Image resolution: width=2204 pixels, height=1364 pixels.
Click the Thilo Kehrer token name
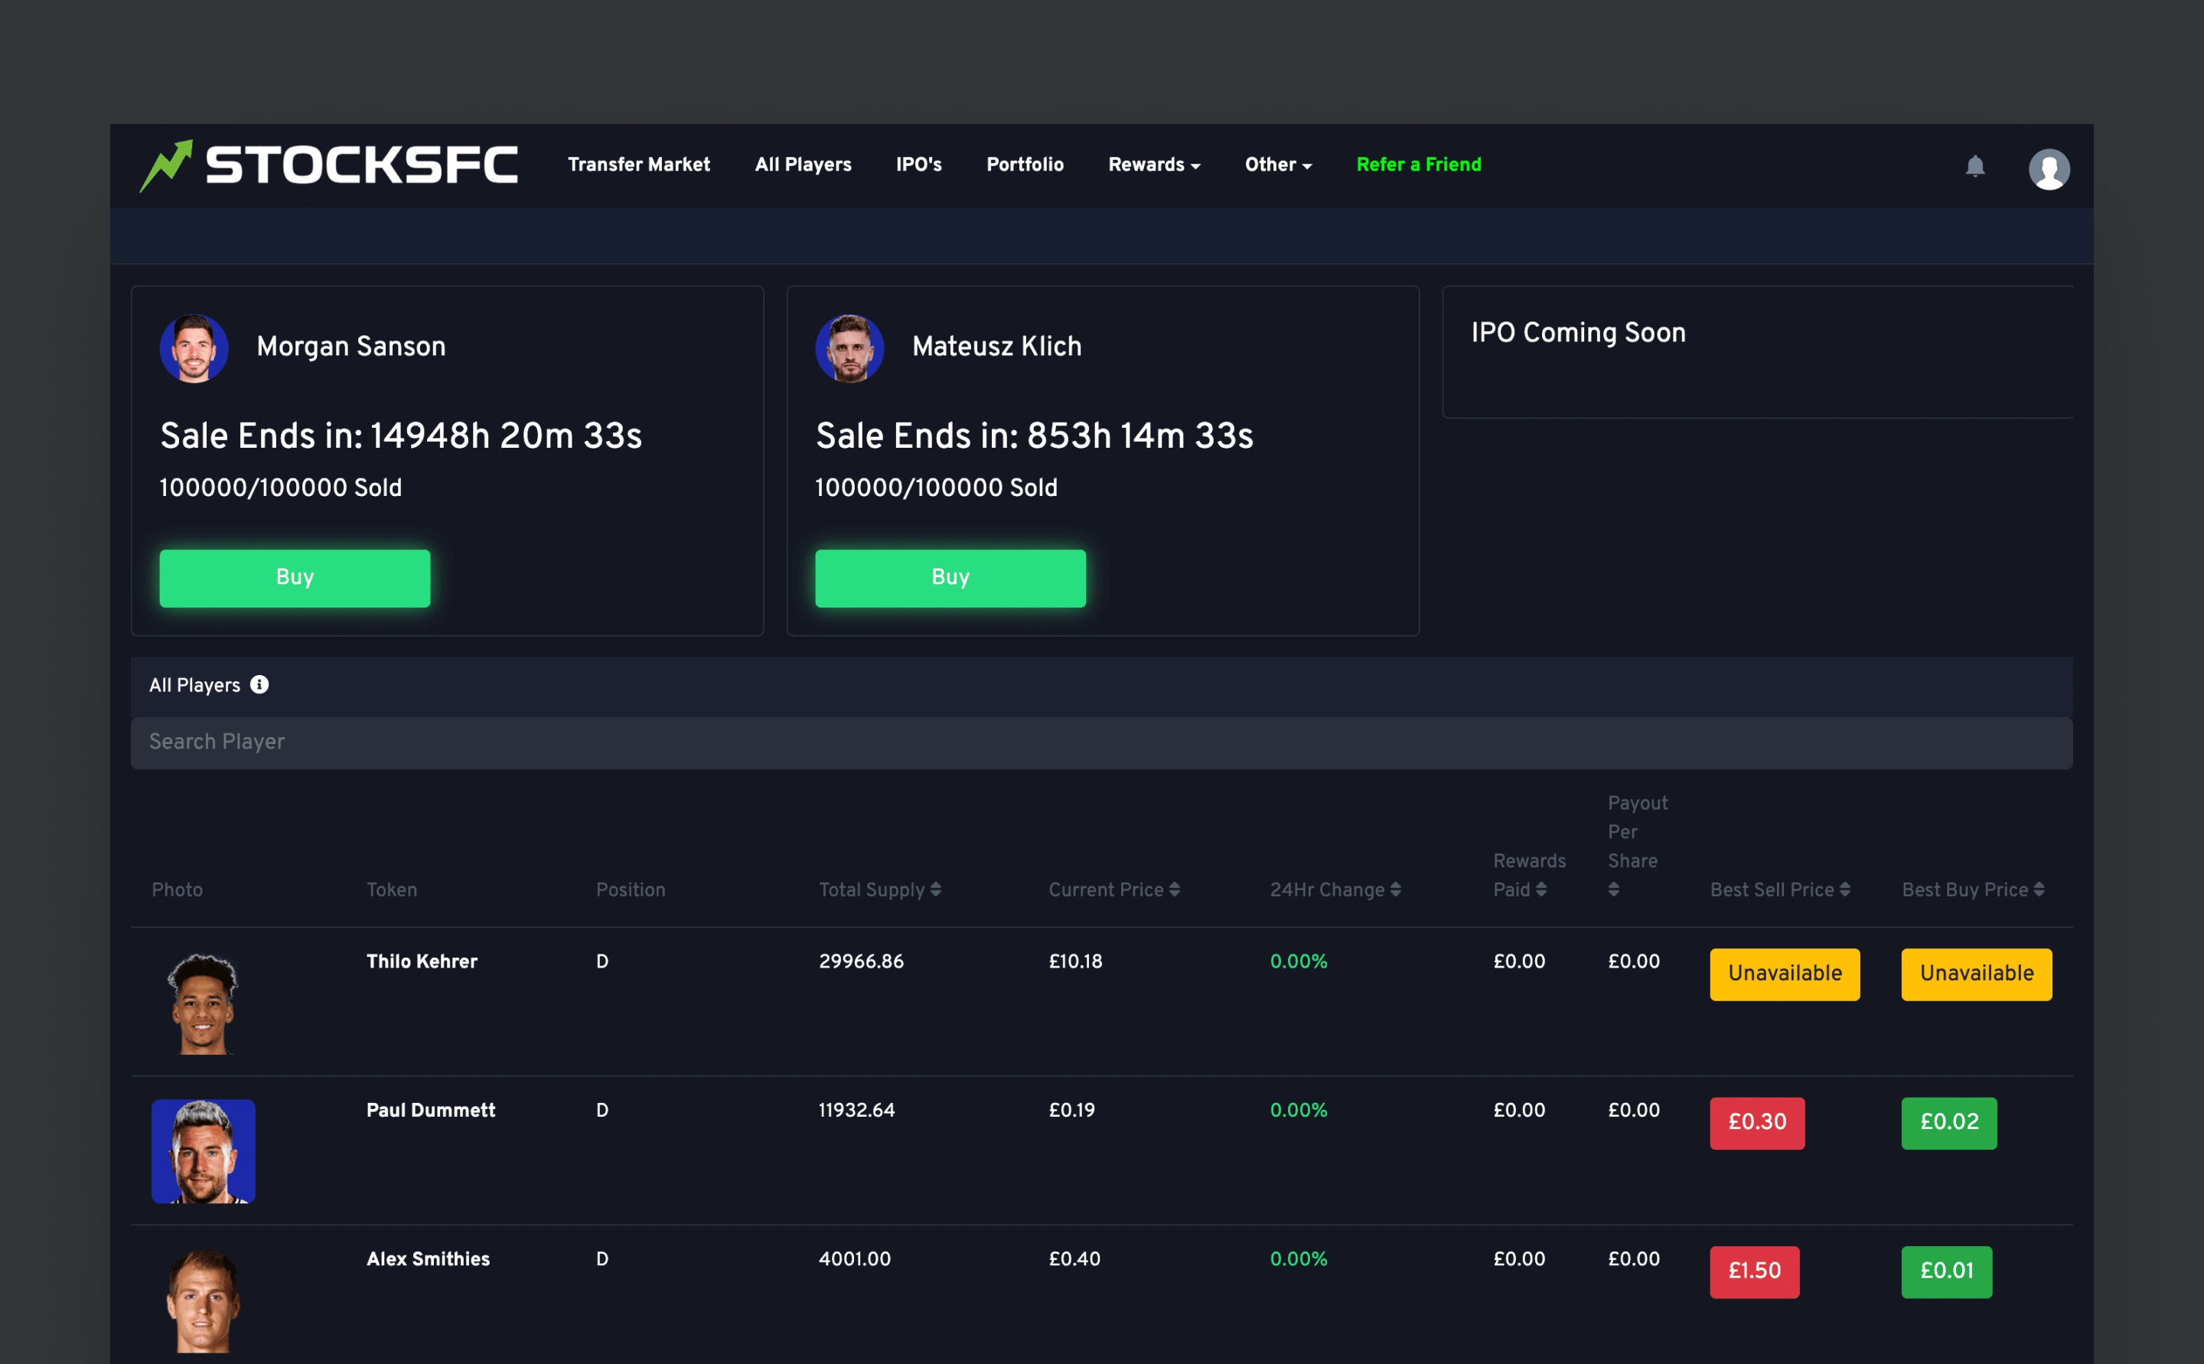tap(421, 961)
